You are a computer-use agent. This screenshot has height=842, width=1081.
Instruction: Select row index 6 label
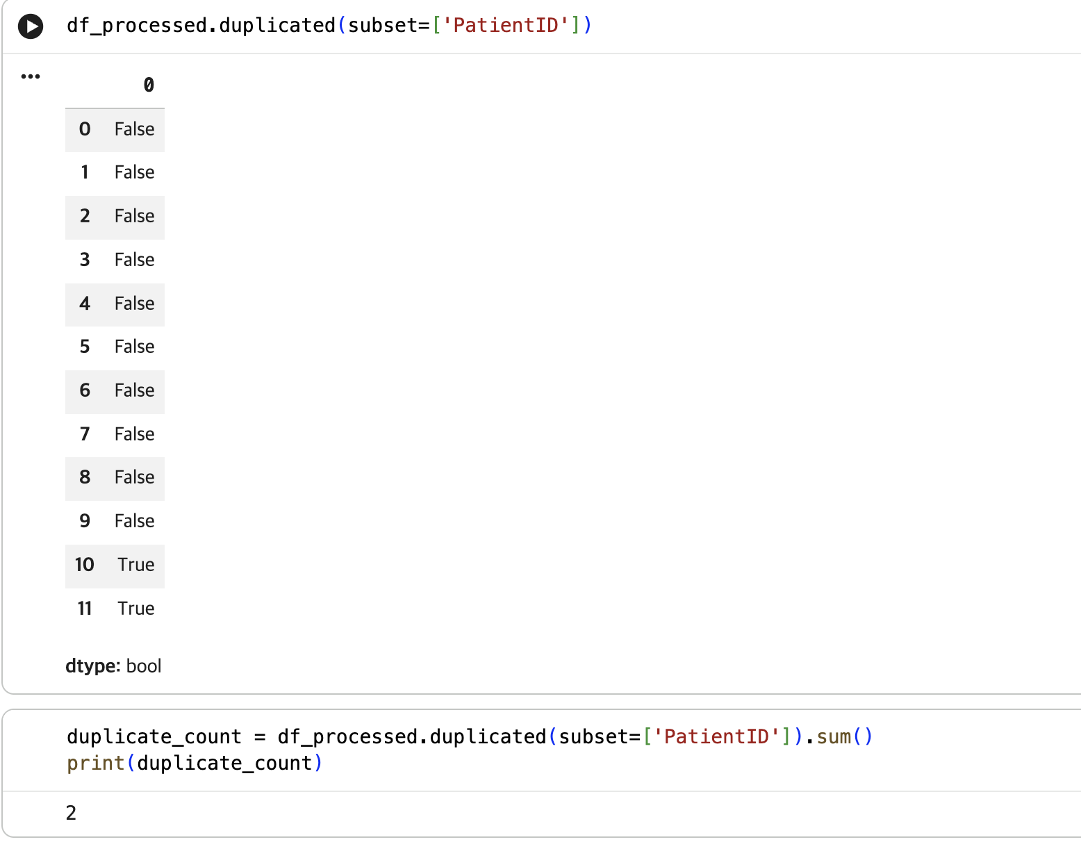[85, 390]
